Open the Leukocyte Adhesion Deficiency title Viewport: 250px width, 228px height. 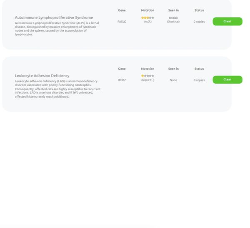42,76
